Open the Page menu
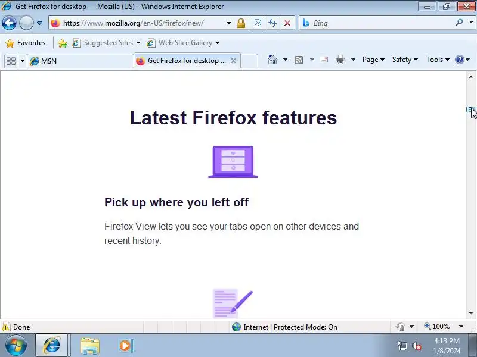Image resolution: width=477 pixels, height=357 pixels. (x=373, y=59)
